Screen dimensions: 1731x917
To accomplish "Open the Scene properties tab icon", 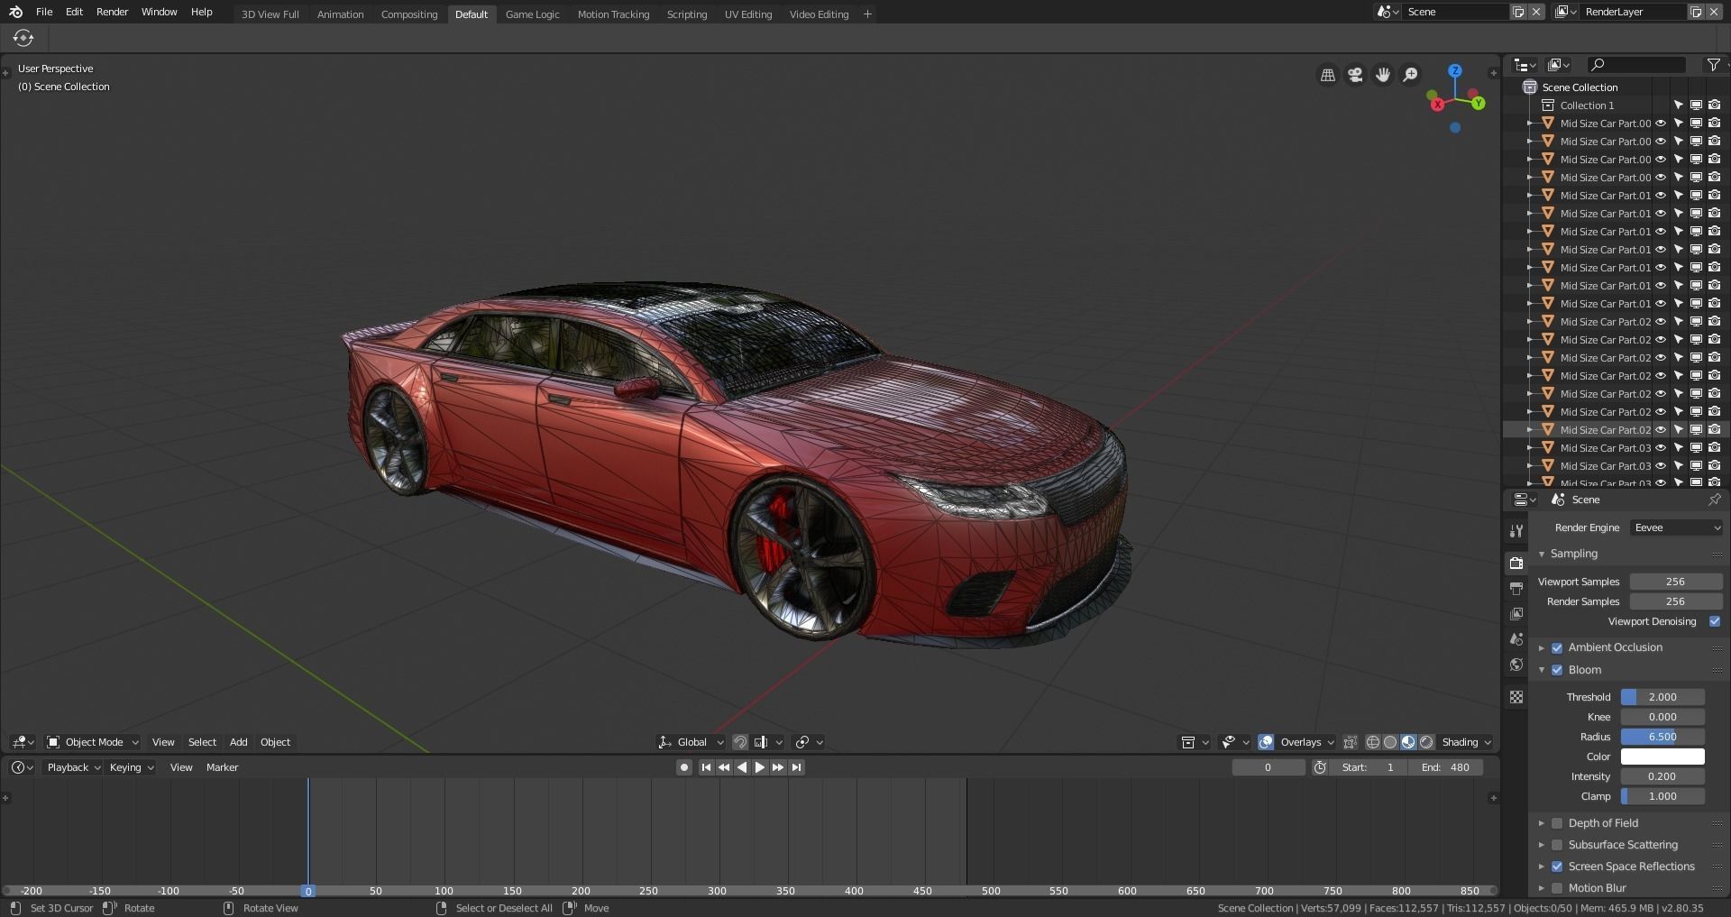I will [x=1516, y=638].
